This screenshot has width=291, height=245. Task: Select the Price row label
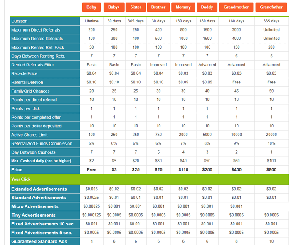[17, 169]
